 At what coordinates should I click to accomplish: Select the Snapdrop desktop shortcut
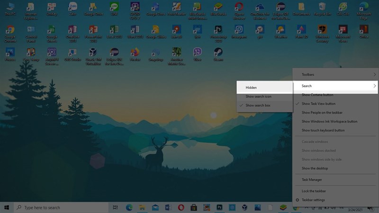click(x=156, y=54)
